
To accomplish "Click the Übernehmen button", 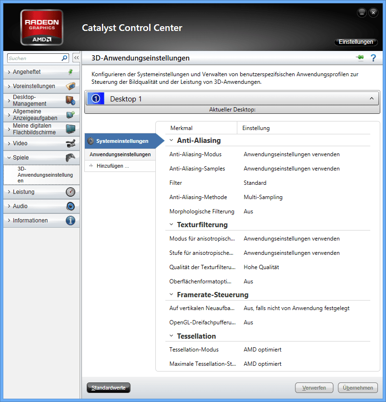I will click(x=358, y=388).
